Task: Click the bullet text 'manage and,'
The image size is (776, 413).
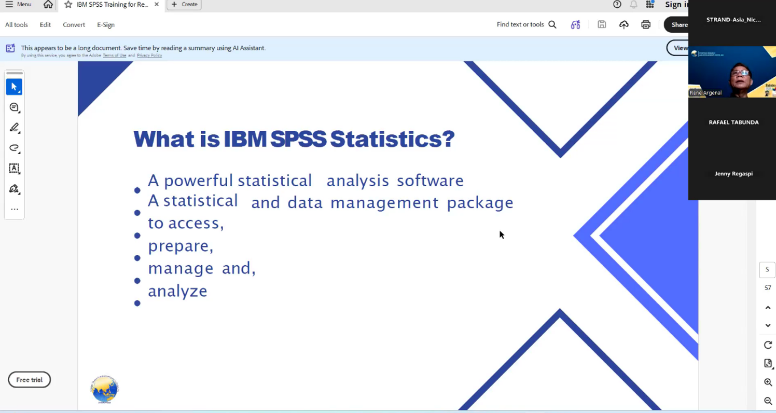Action: (x=202, y=268)
